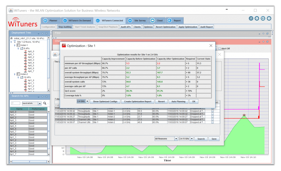Click the Optimize toolbar button
Screen dimensions: 281x171
[148, 27]
